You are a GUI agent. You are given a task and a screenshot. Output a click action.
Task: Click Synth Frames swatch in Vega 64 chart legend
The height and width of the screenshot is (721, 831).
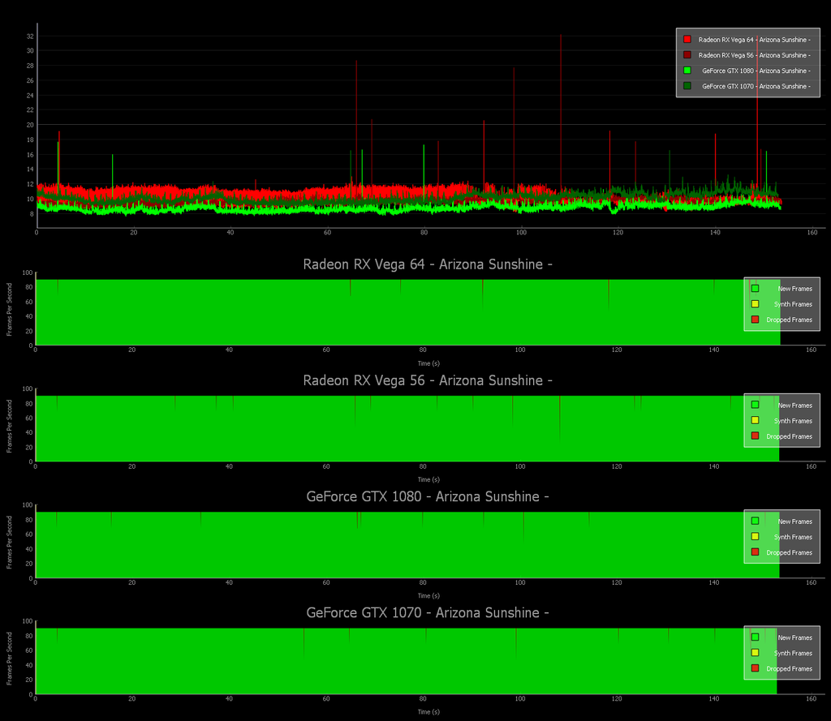755,303
